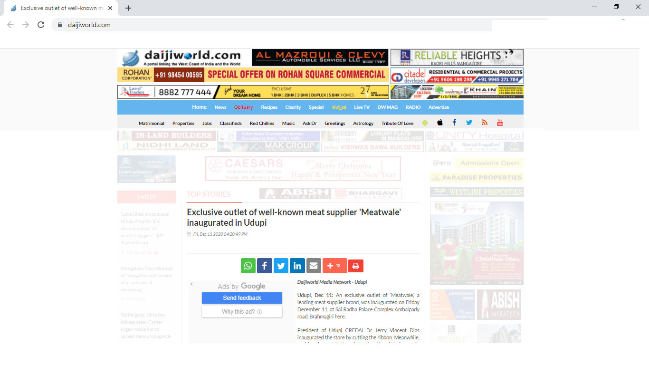The height and width of the screenshot is (365, 649).
Task: Open Citadel Developers banner ad
Action: (x=457, y=76)
